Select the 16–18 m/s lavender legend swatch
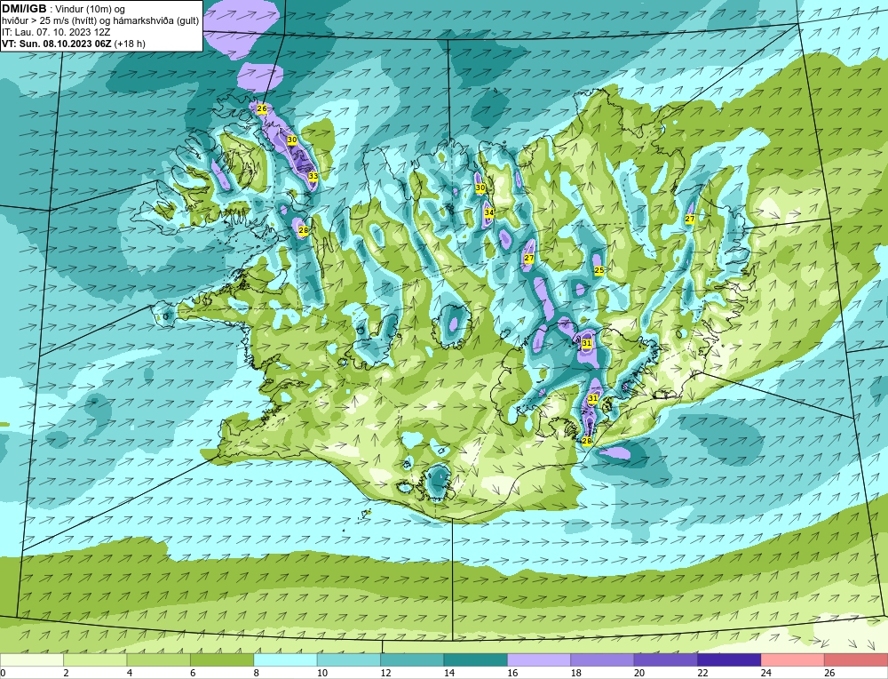Screen dimensions: 888x679 click(539, 659)
